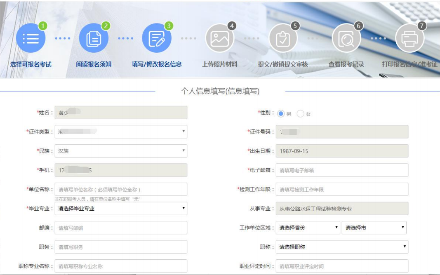Open the 请选择市 city dropdown

coord(374,228)
